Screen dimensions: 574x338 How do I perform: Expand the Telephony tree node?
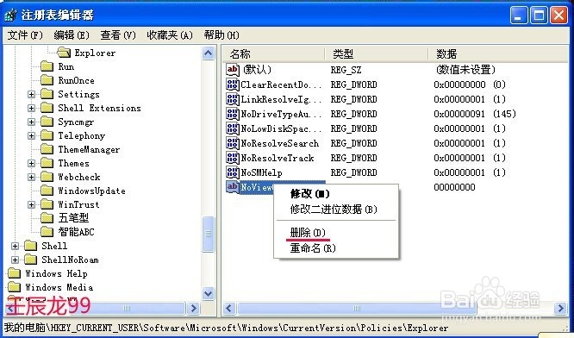coord(32,136)
